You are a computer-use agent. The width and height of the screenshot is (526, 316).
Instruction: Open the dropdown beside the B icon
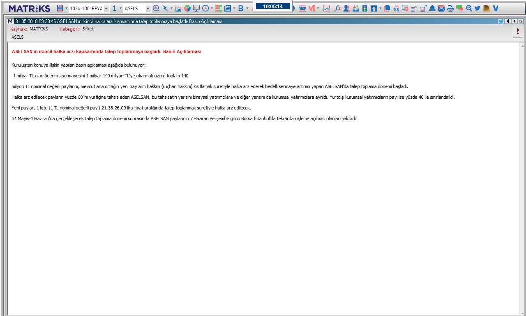tap(247, 8)
